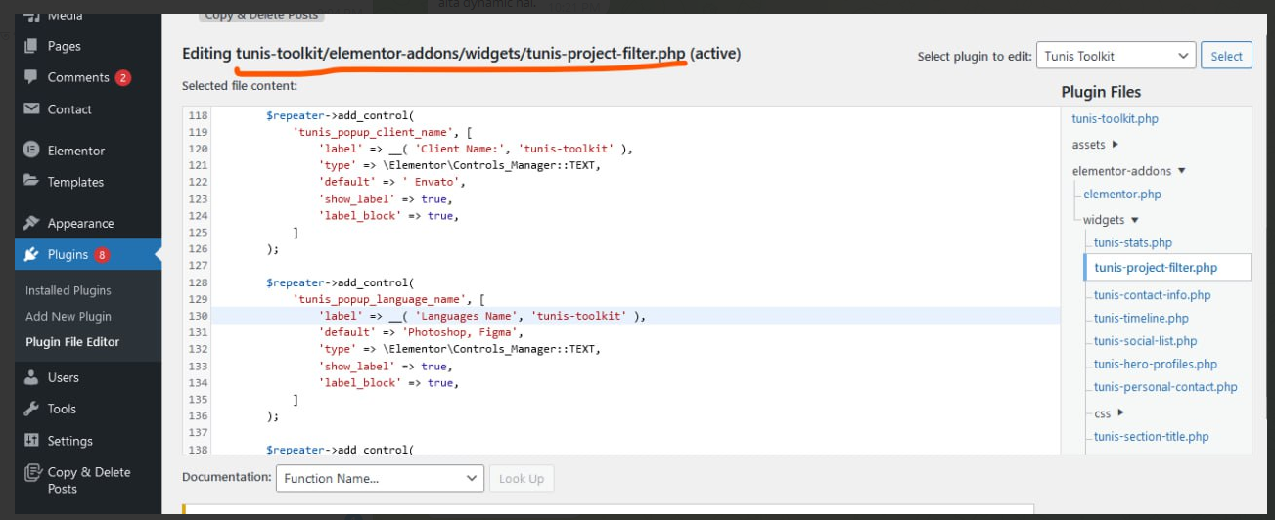Collapse the widgets folder
Viewport: 1275px width, 520px height.
pyautogui.click(x=1111, y=219)
